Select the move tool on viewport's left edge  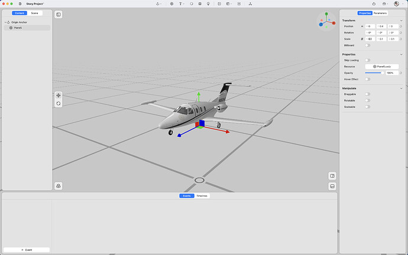[59, 95]
